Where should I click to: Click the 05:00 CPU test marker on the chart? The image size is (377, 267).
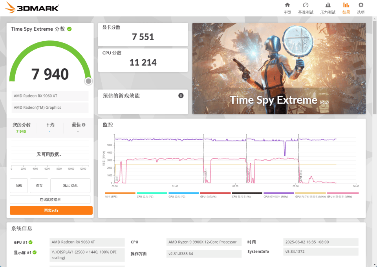(x=298, y=159)
